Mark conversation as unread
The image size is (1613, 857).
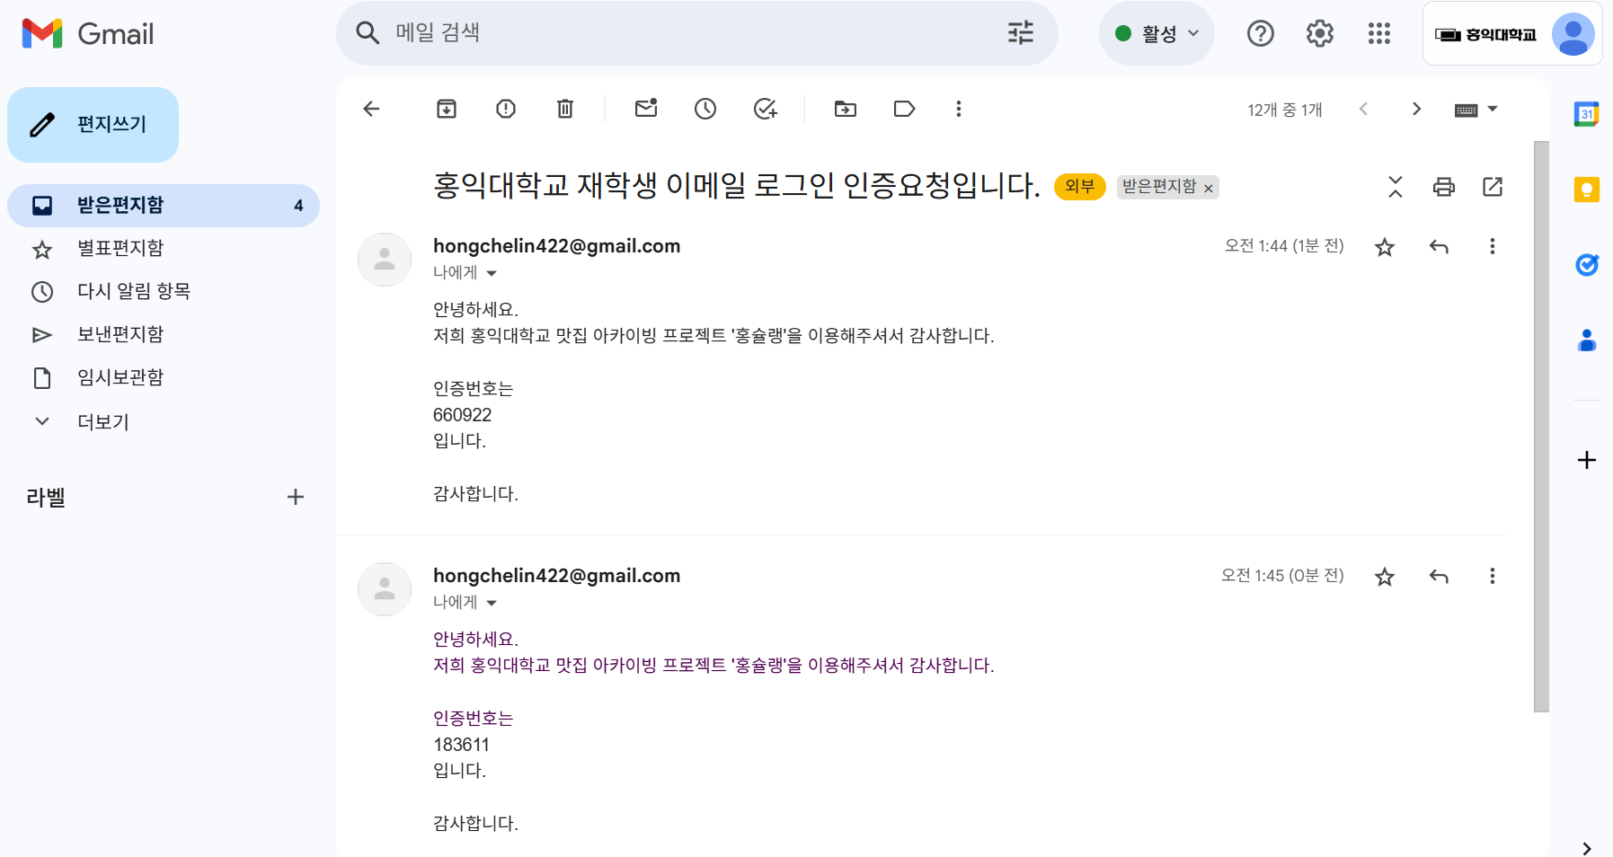646,109
